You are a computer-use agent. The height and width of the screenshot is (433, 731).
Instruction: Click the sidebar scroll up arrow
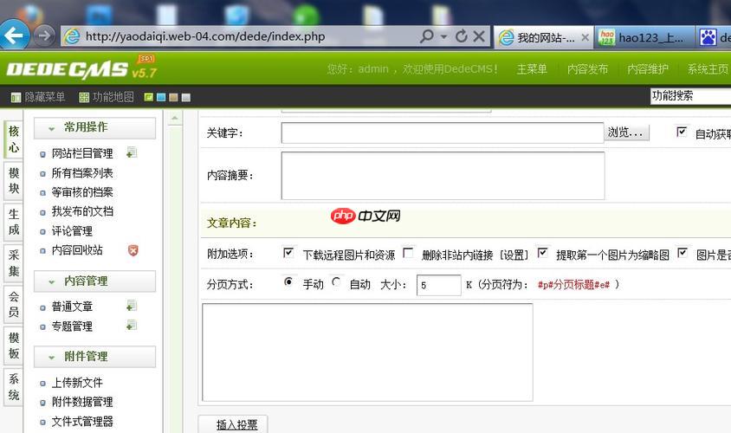tap(175, 119)
